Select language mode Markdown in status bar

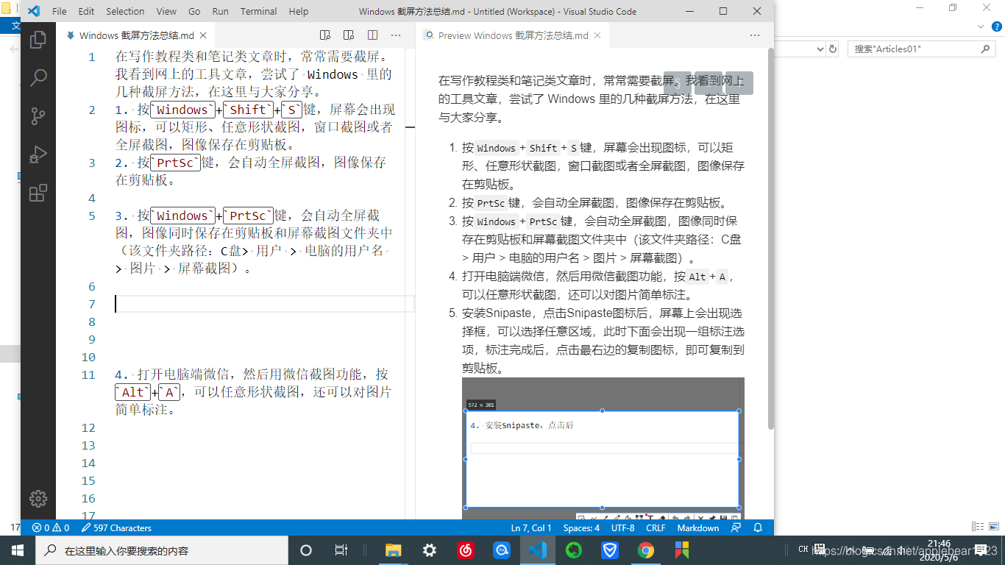[698, 527]
